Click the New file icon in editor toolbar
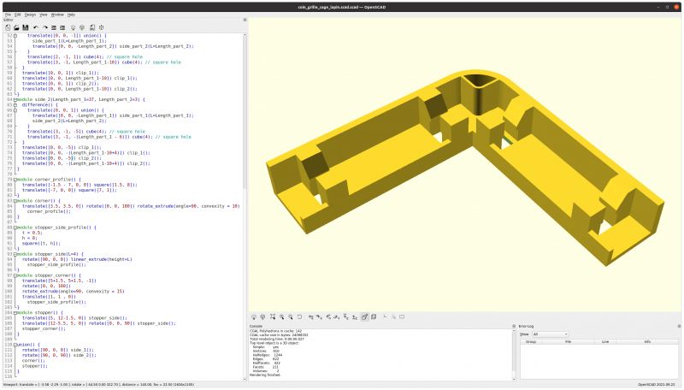684x390 pixels. (8, 27)
